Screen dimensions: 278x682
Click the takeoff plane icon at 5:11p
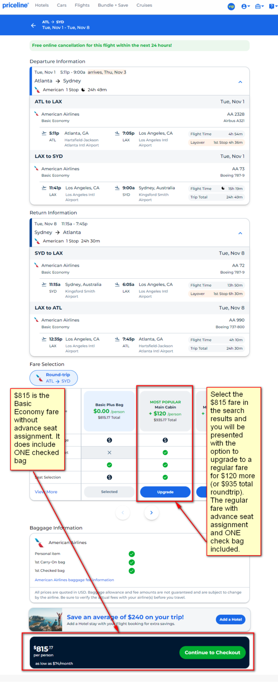click(44, 133)
